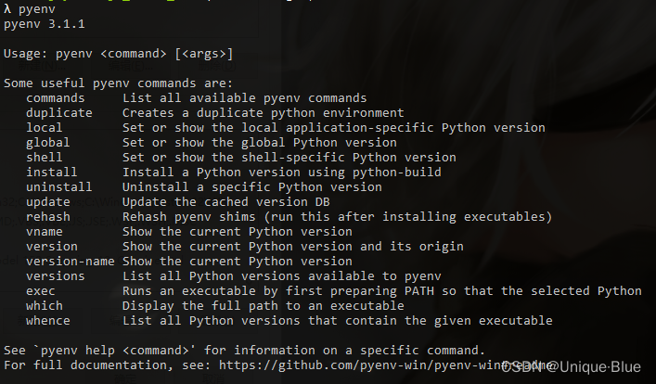Click the 'update' command name

tap(48, 202)
